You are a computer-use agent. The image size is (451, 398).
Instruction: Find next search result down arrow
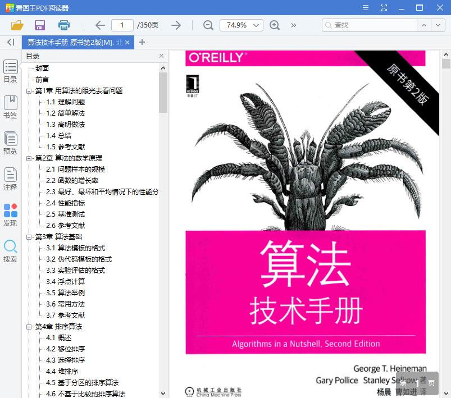(438, 25)
